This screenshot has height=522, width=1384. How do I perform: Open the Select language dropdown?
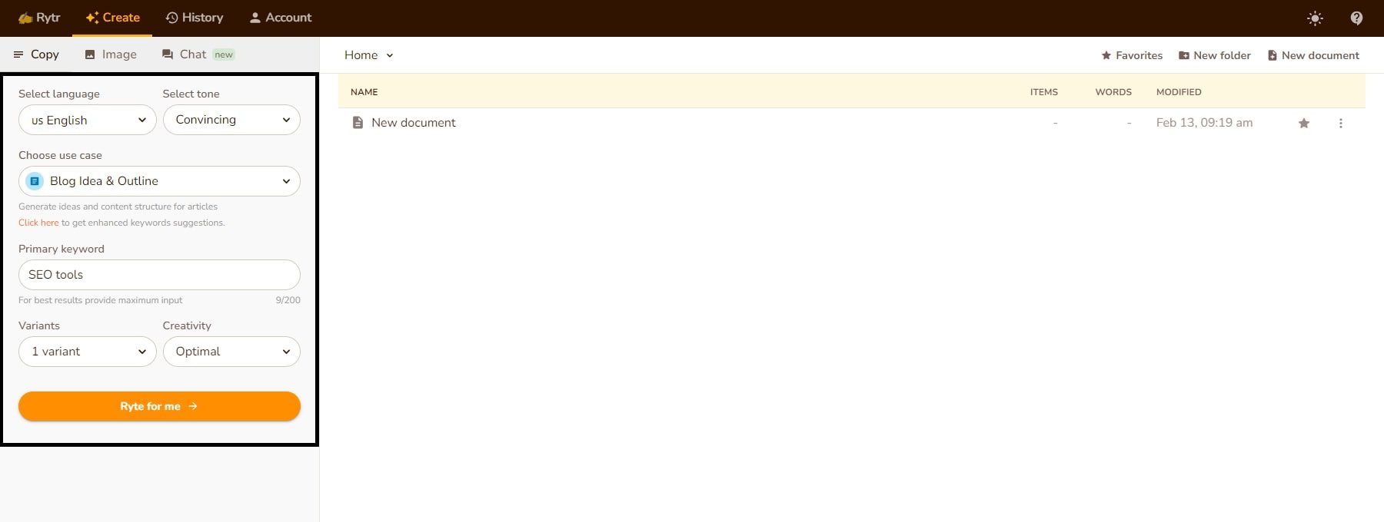tap(88, 120)
